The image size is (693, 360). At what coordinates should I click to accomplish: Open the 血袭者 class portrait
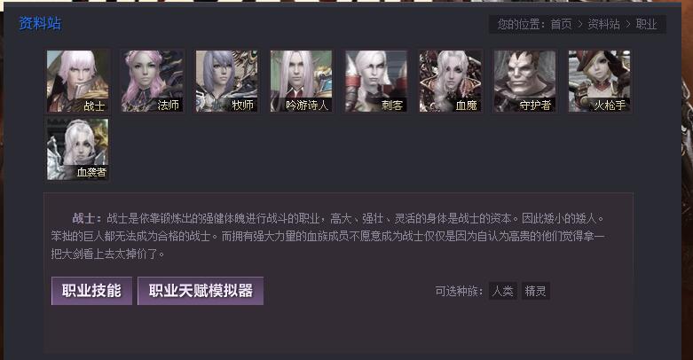tap(78, 149)
